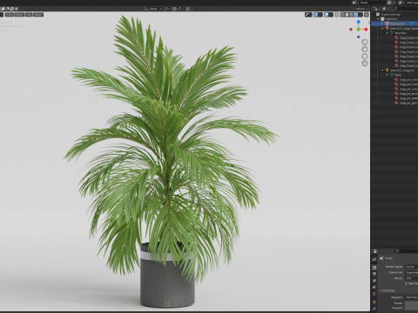Pause the viewport render preview
Image resolution: width=418 pixels, height=313 pixels.
[367, 15]
